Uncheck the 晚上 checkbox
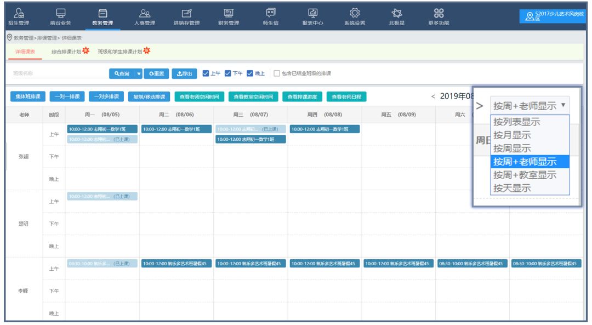 click(x=250, y=73)
